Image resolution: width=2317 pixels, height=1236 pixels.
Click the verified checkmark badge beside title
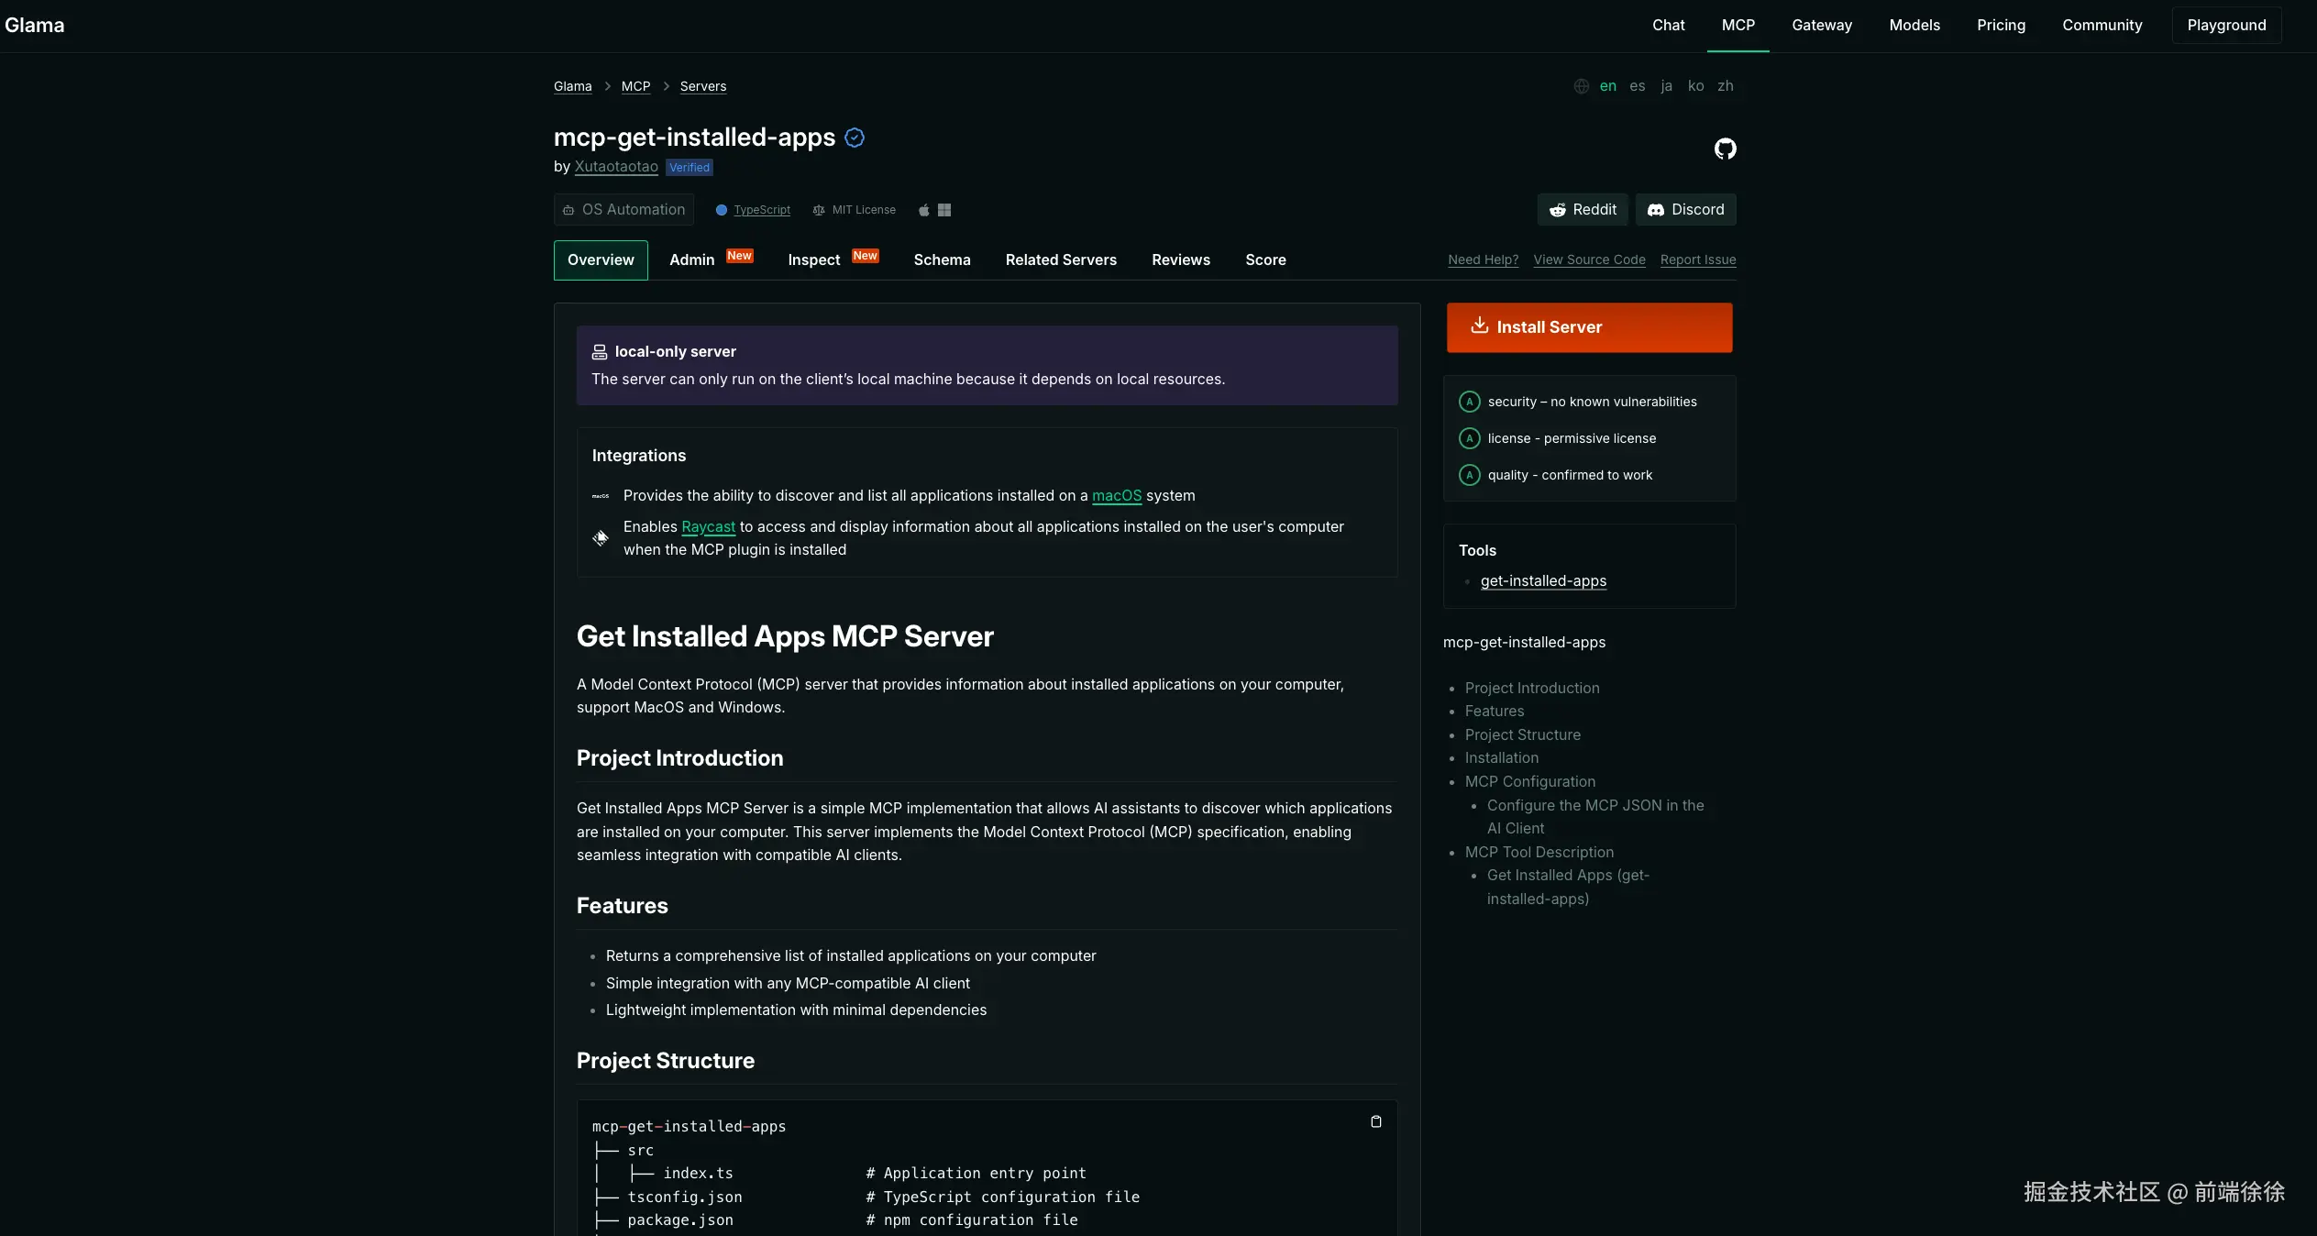pos(855,138)
